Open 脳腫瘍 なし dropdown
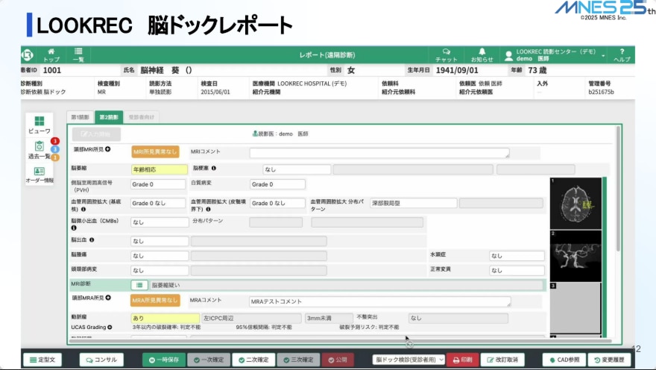Image resolution: width=656 pixels, height=370 pixels. point(160,256)
